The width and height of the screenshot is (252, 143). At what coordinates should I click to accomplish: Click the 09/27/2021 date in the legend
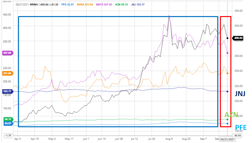click(22, 5)
